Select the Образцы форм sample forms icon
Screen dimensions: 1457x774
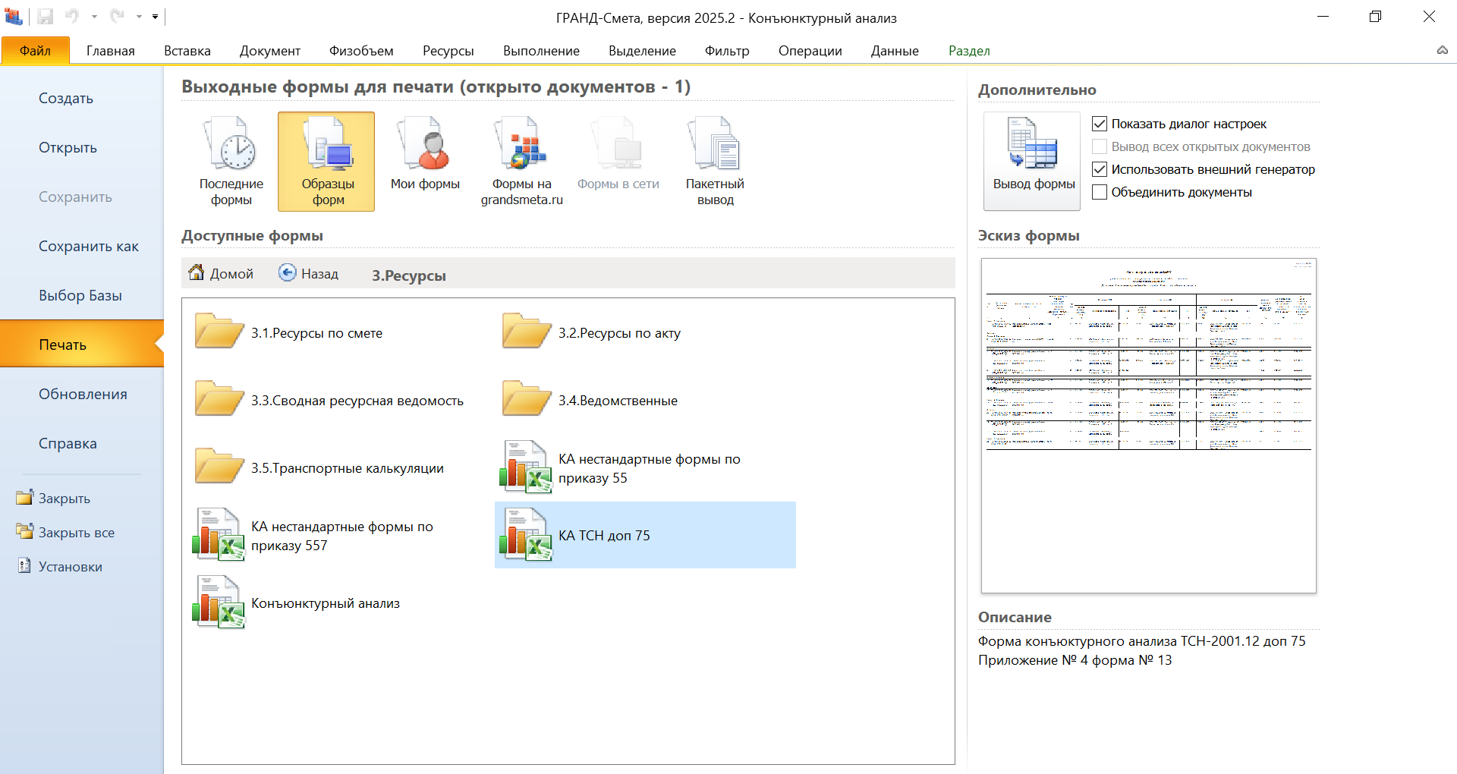(326, 162)
